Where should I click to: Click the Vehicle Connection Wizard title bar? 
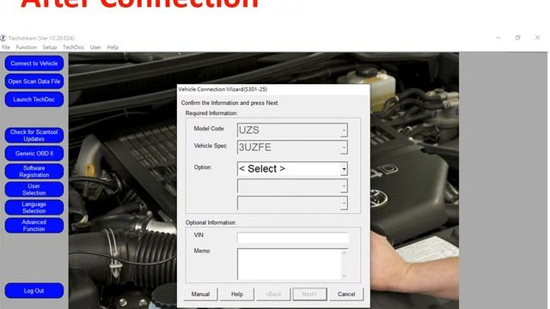(273, 89)
